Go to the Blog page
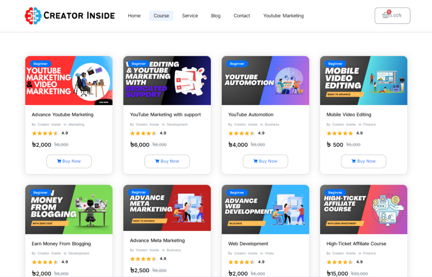432x277 pixels. click(216, 16)
